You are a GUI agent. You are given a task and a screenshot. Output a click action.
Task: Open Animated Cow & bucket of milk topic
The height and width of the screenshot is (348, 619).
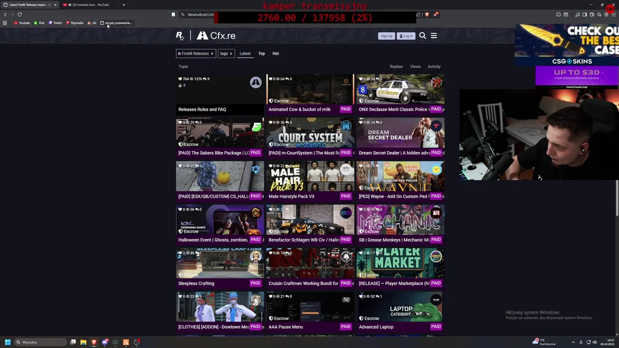(299, 109)
